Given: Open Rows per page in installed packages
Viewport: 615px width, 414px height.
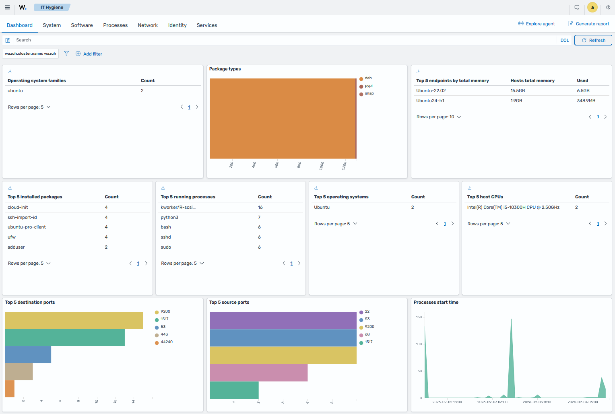Looking at the screenshot, I should [29, 264].
